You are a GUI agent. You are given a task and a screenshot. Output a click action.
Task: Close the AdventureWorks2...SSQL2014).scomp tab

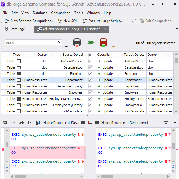click(106, 29)
